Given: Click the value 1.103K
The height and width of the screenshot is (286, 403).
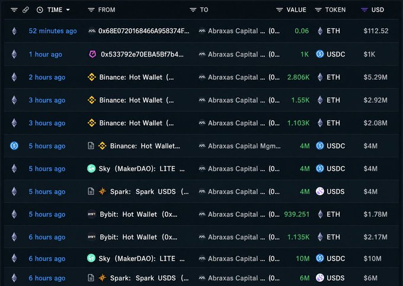Looking at the screenshot, I should [x=298, y=123].
